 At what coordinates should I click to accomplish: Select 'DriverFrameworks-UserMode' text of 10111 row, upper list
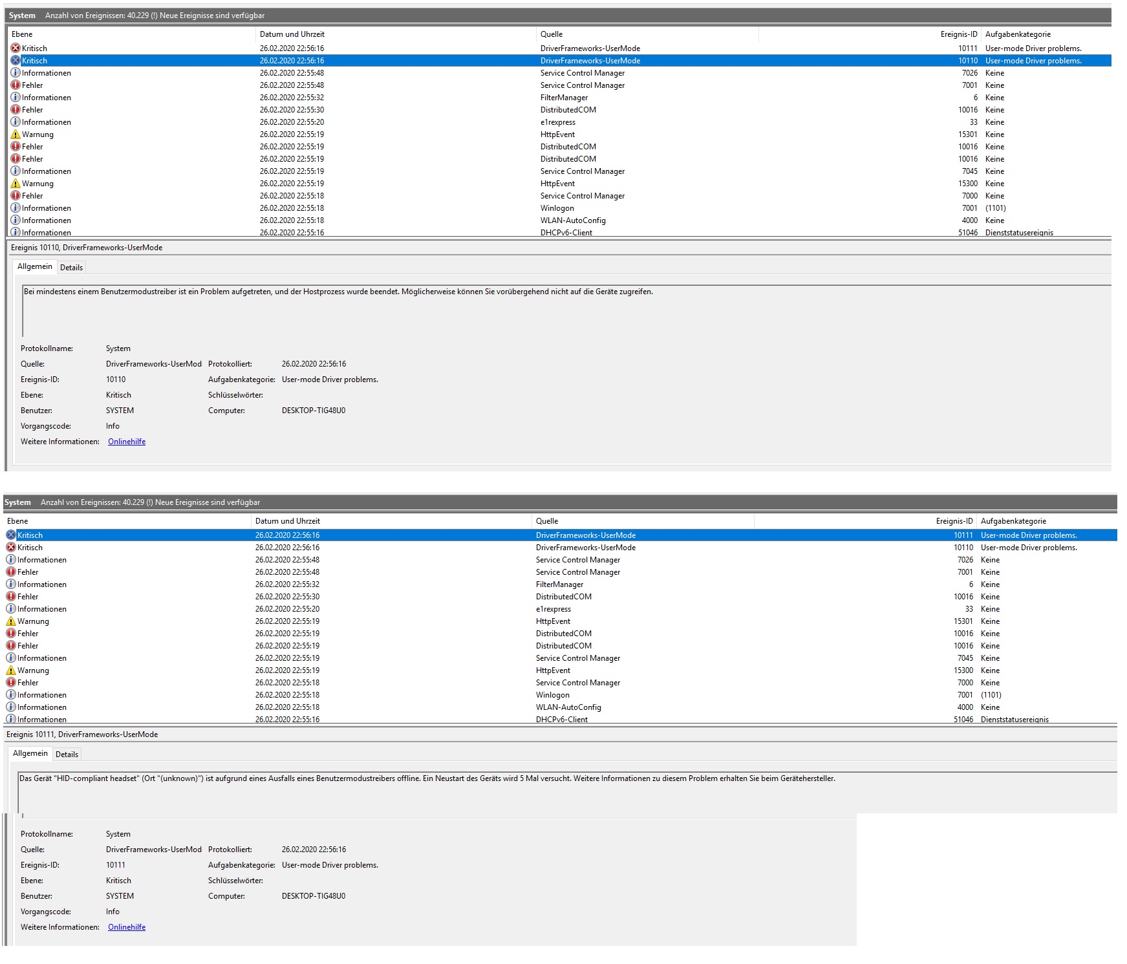(x=590, y=48)
